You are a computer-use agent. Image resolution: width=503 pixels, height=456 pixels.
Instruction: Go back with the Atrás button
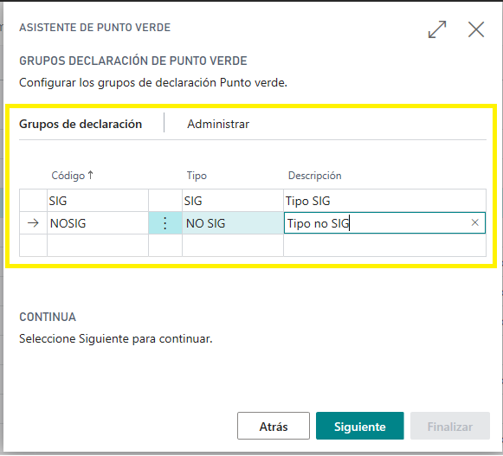pos(274,426)
